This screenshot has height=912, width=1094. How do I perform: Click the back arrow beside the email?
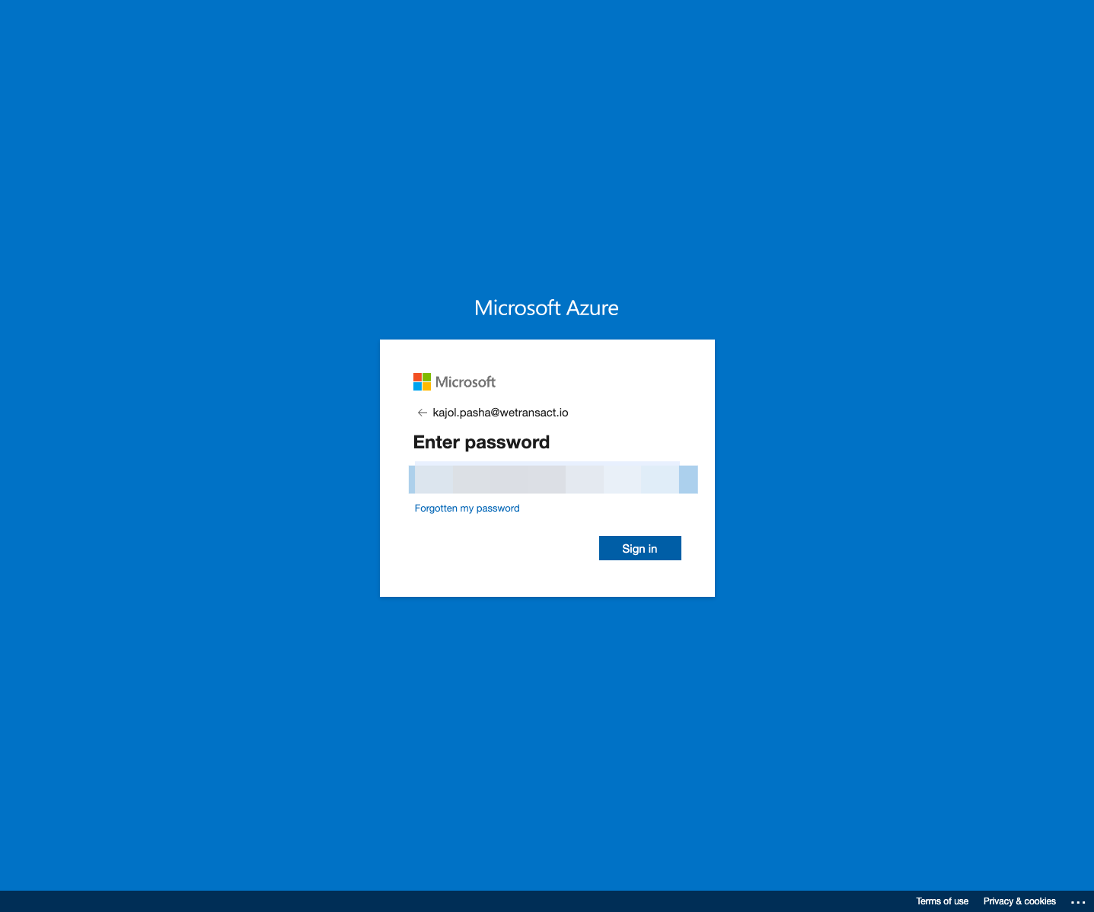(422, 413)
